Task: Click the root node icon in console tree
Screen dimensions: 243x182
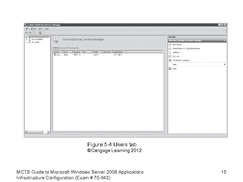Action: [x=26, y=37]
